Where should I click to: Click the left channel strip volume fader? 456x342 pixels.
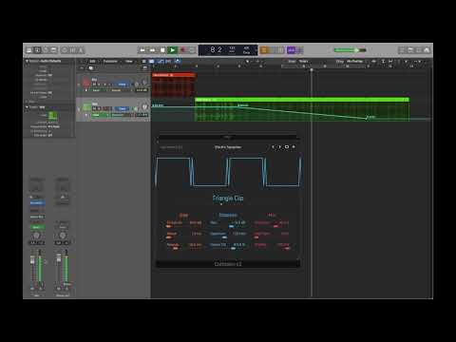pyautogui.click(x=32, y=260)
